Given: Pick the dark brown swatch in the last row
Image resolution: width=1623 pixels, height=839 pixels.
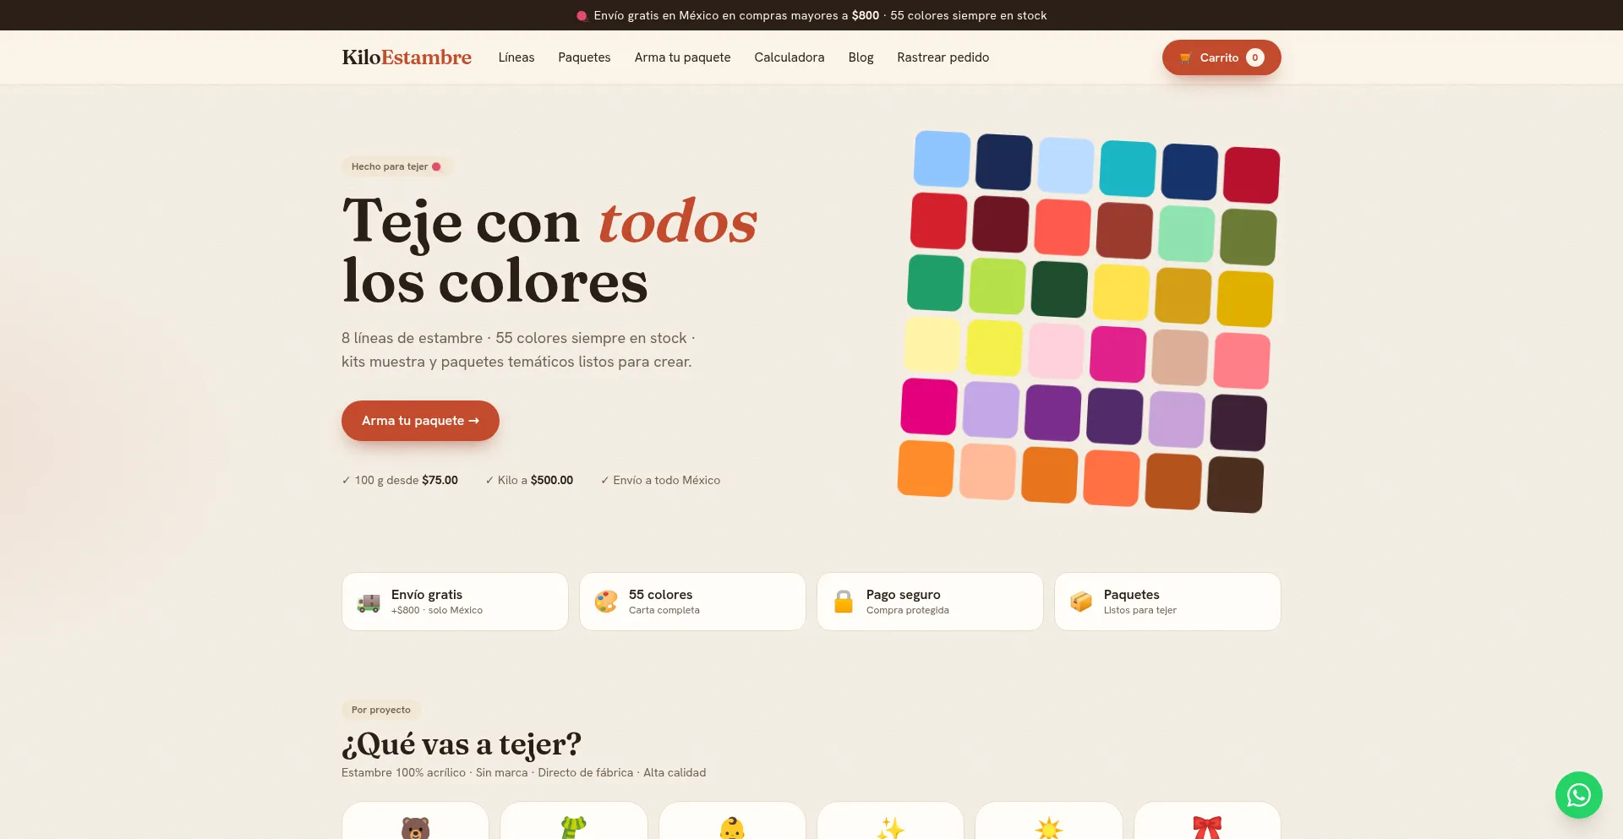Looking at the screenshot, I should click(1235, 485).
